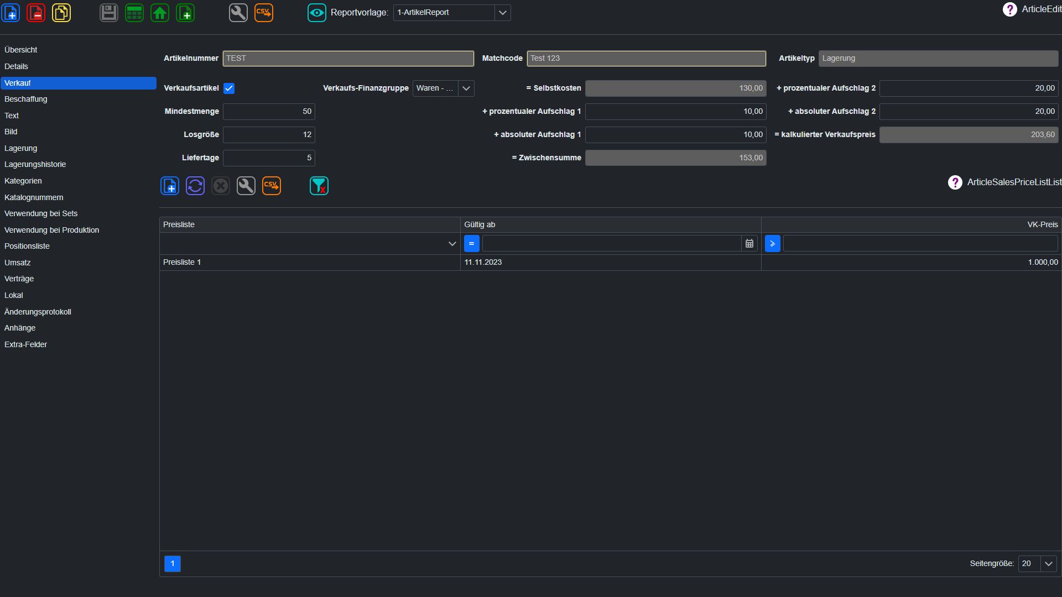Go to page 1 of the price list
The height and width of the screenshot is (597, 1062).
(173, 563)
